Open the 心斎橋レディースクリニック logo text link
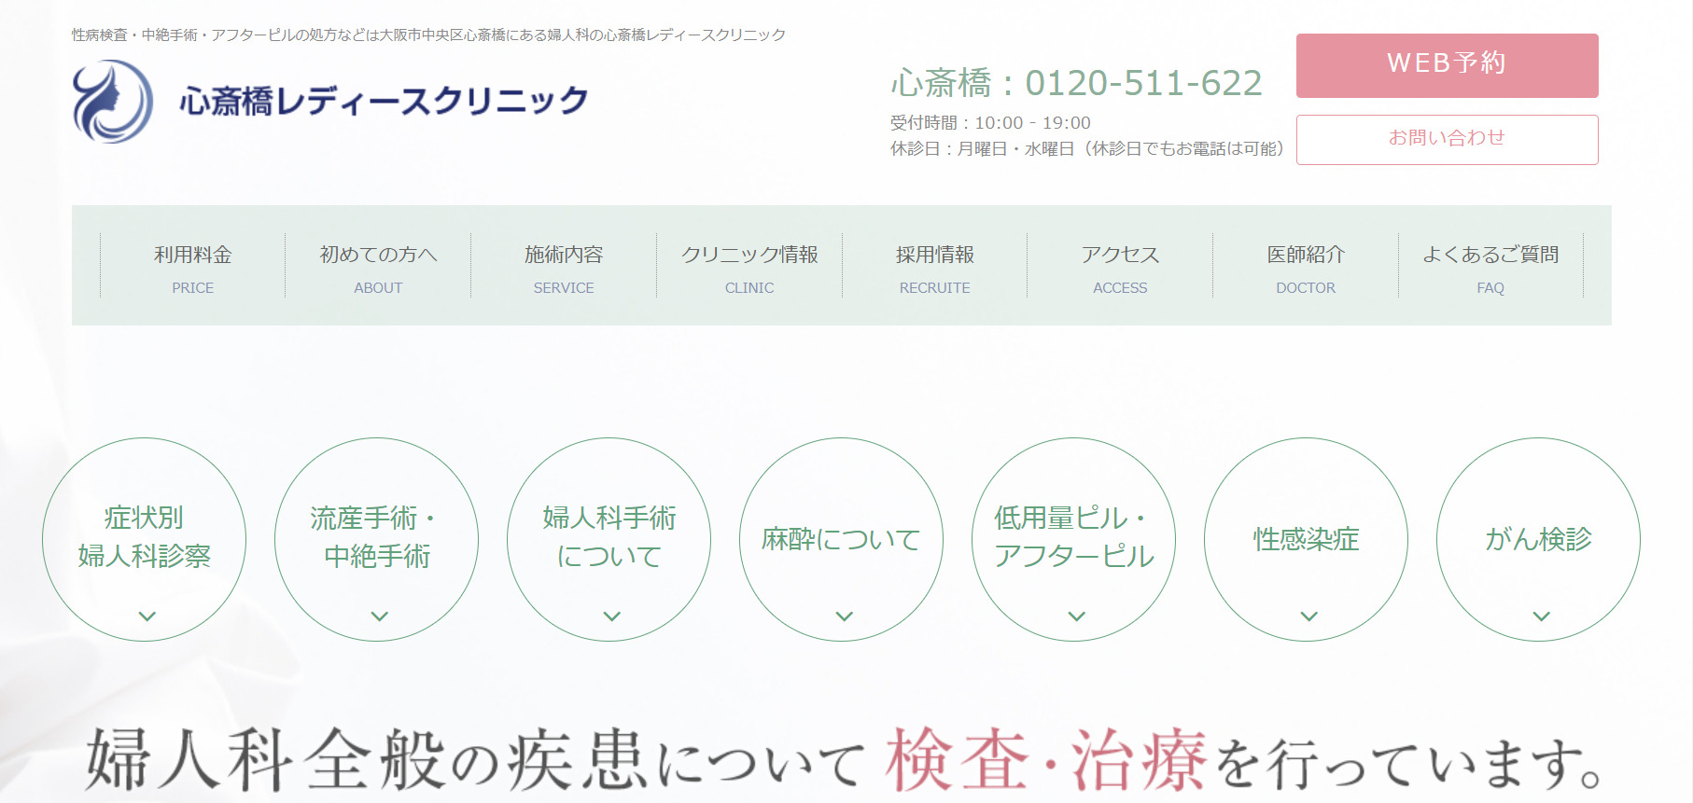The height and width of the screenshot is (803, 1693). click(x=384, y=101)
